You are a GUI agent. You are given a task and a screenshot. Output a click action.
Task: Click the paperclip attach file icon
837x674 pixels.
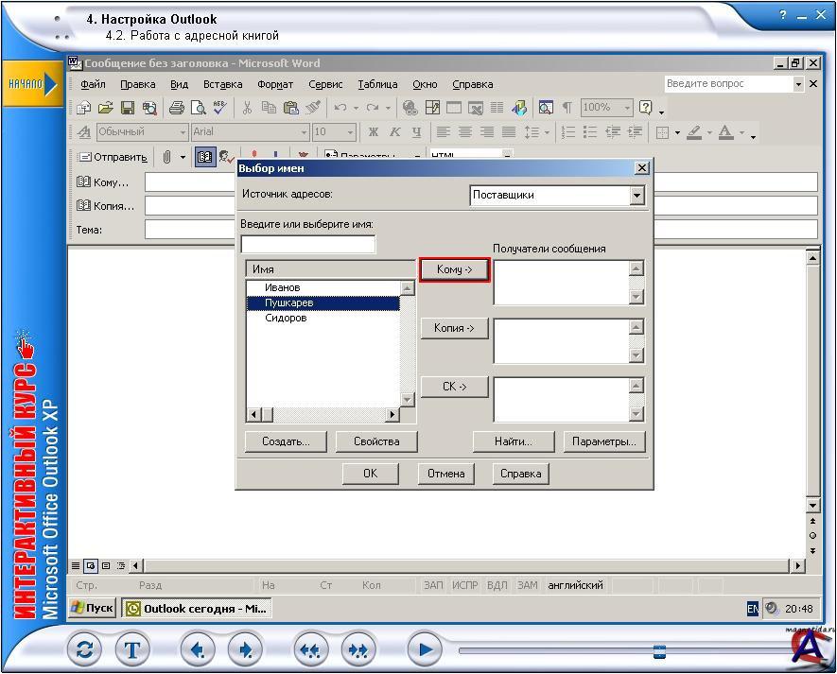[x=166, y=157]
